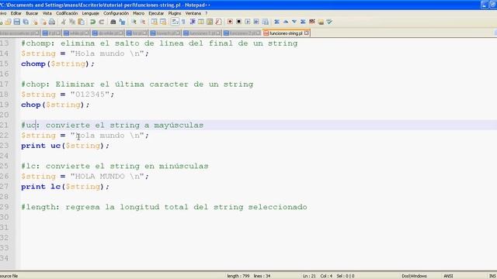This screenshot has height=279, width=497.
Task: Redo the change with the gray arrow
Action: click(102, 22)
